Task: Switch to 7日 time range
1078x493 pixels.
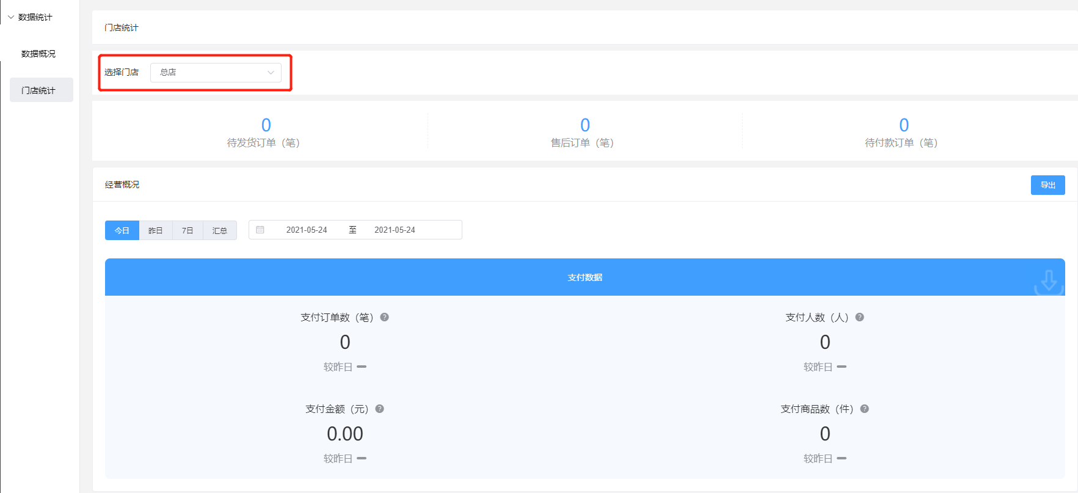Action: 188,230
